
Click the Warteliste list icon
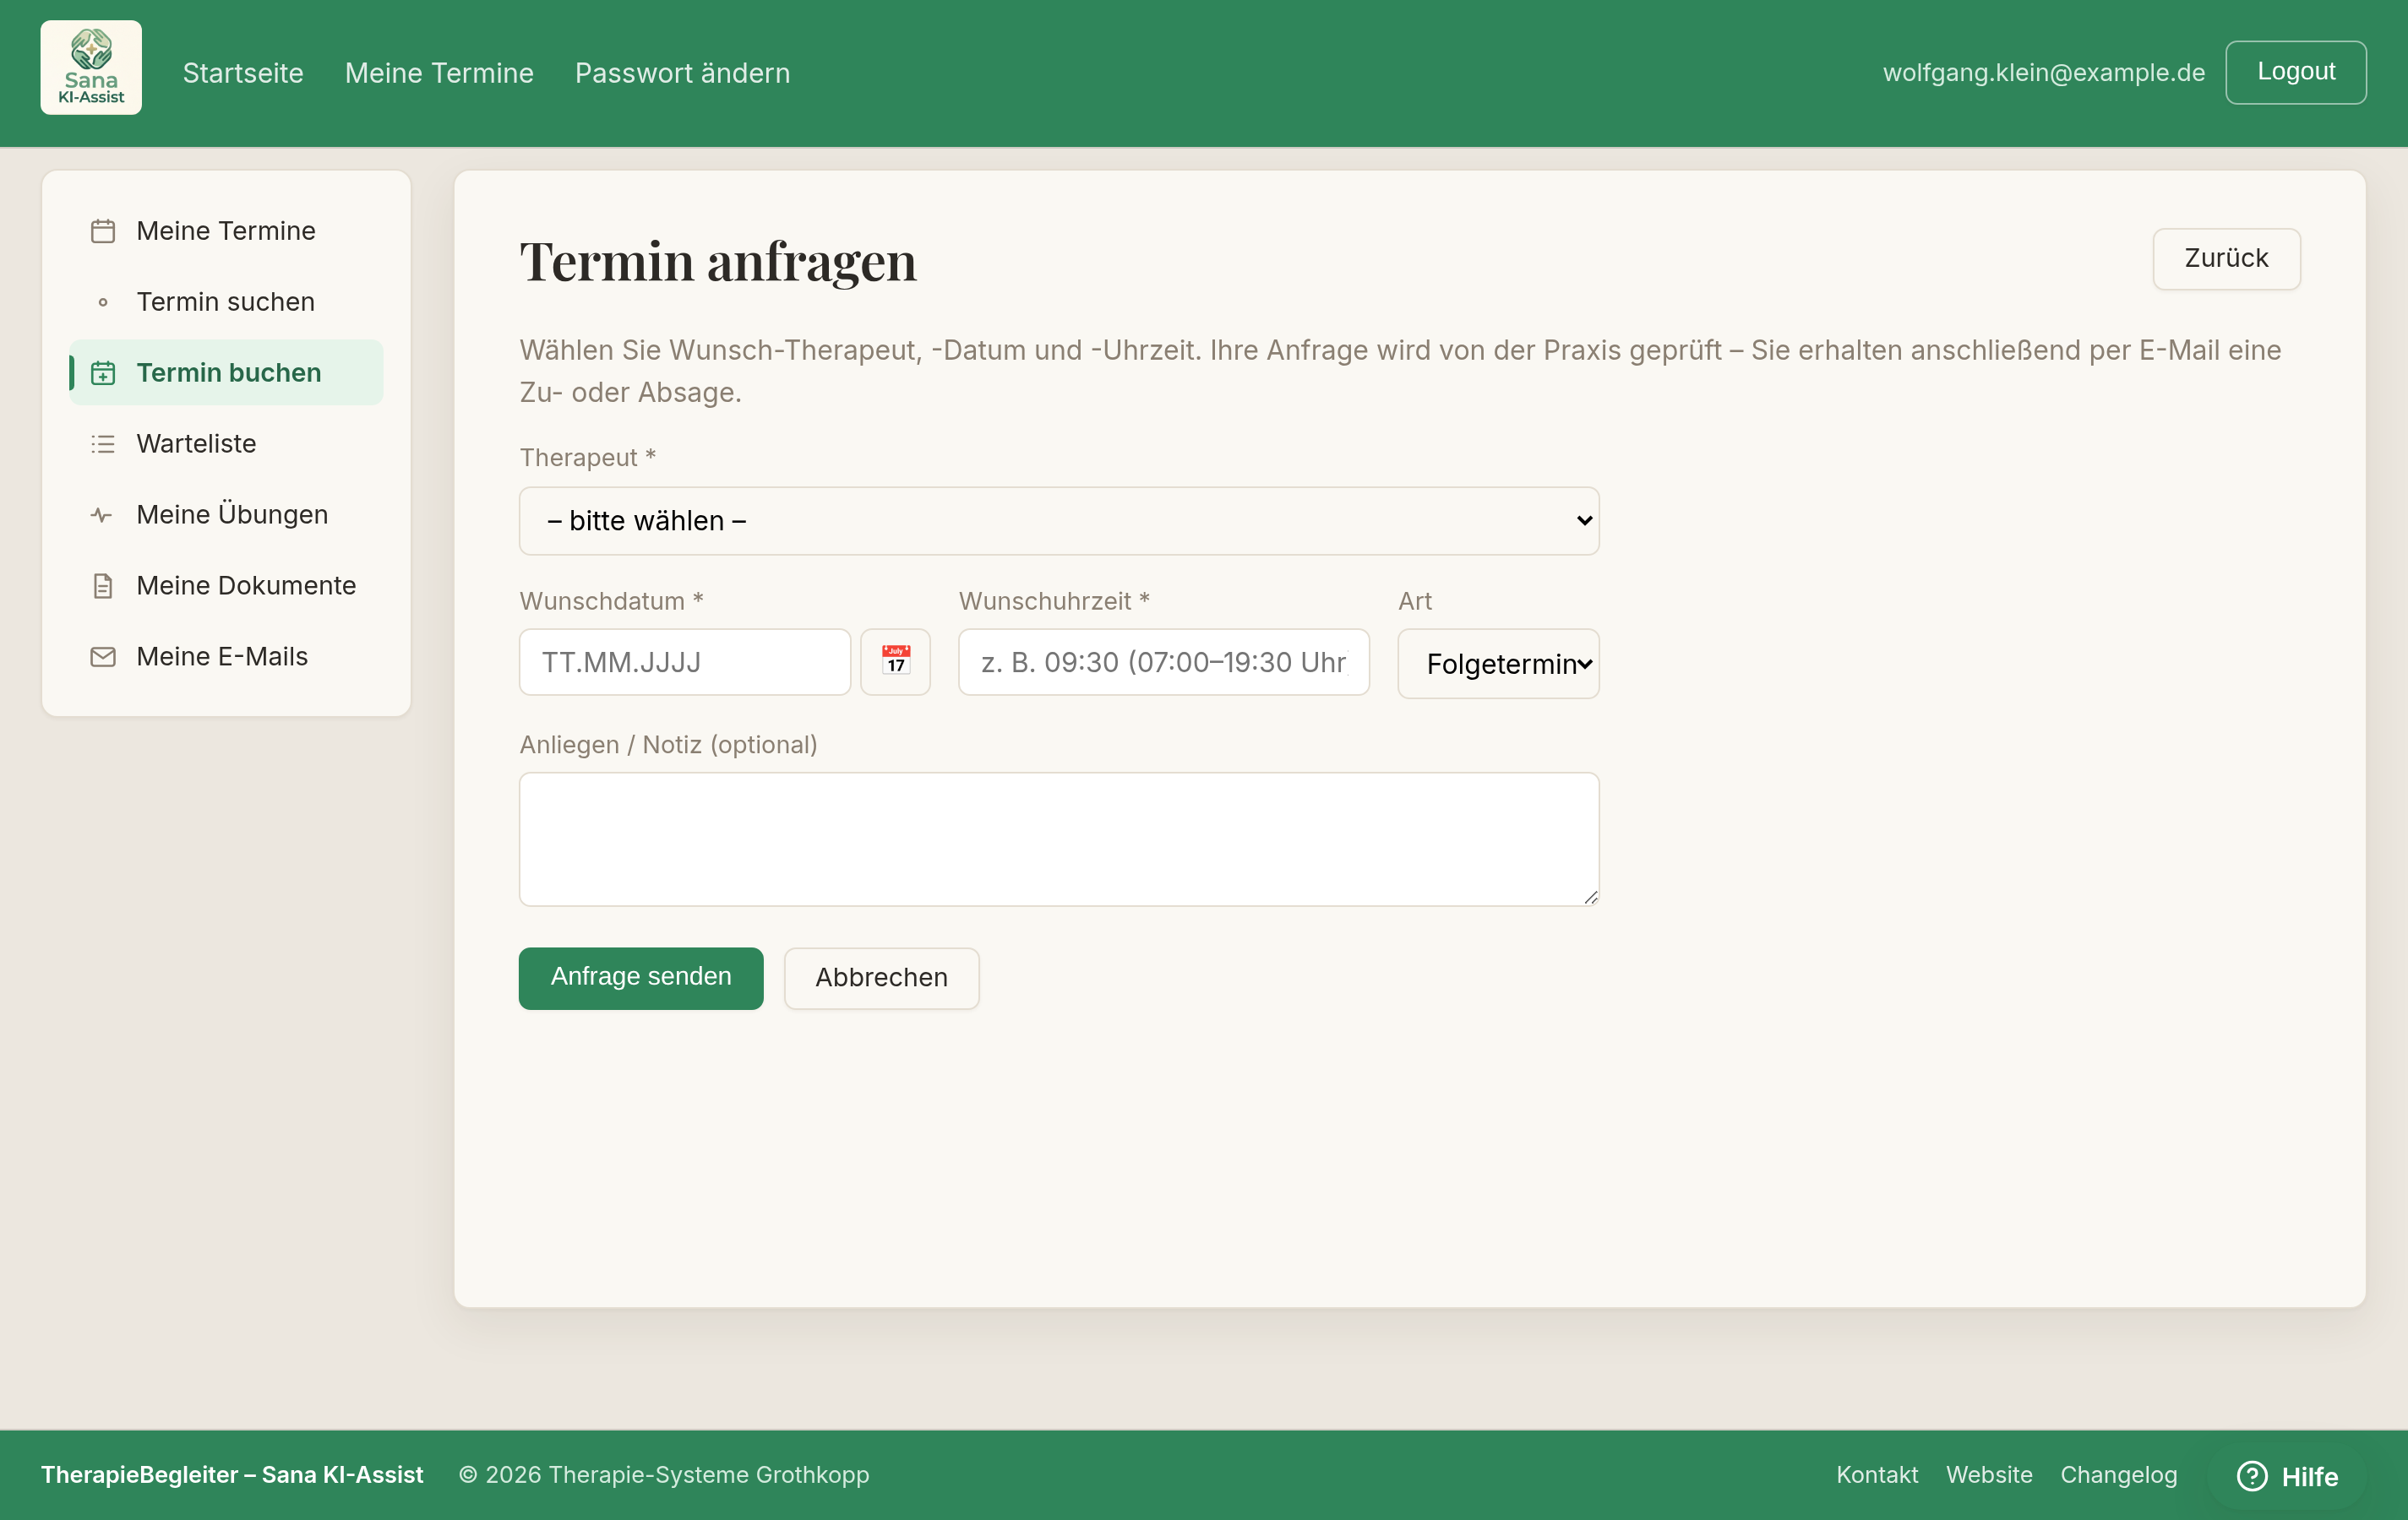pos(103,443)
